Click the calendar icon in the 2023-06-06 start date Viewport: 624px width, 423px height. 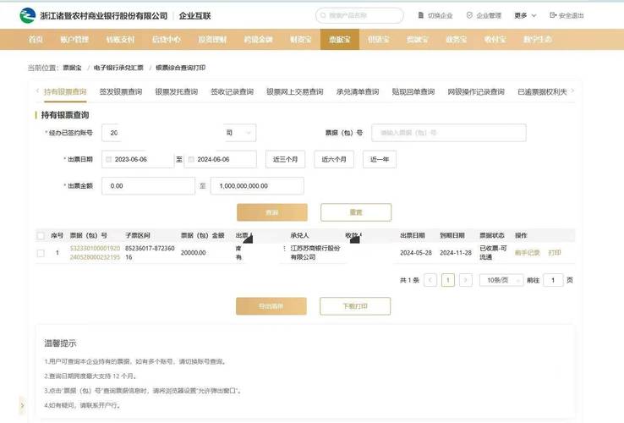coord(108,159)
